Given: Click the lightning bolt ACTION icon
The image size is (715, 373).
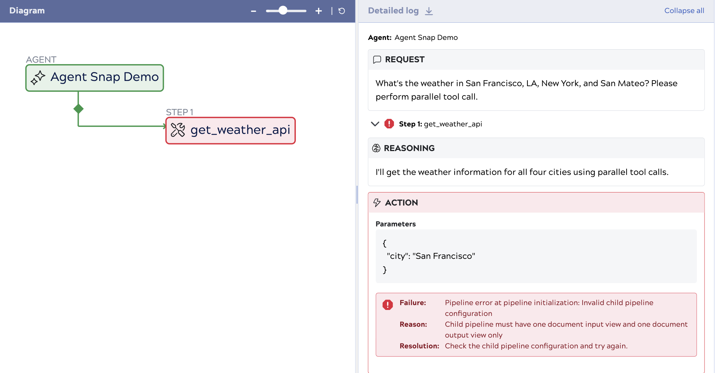Looking at the screenshot, I should (377, 203).
